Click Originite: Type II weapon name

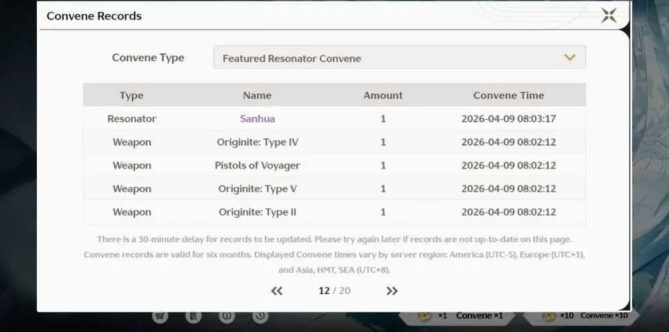point(258,212)
